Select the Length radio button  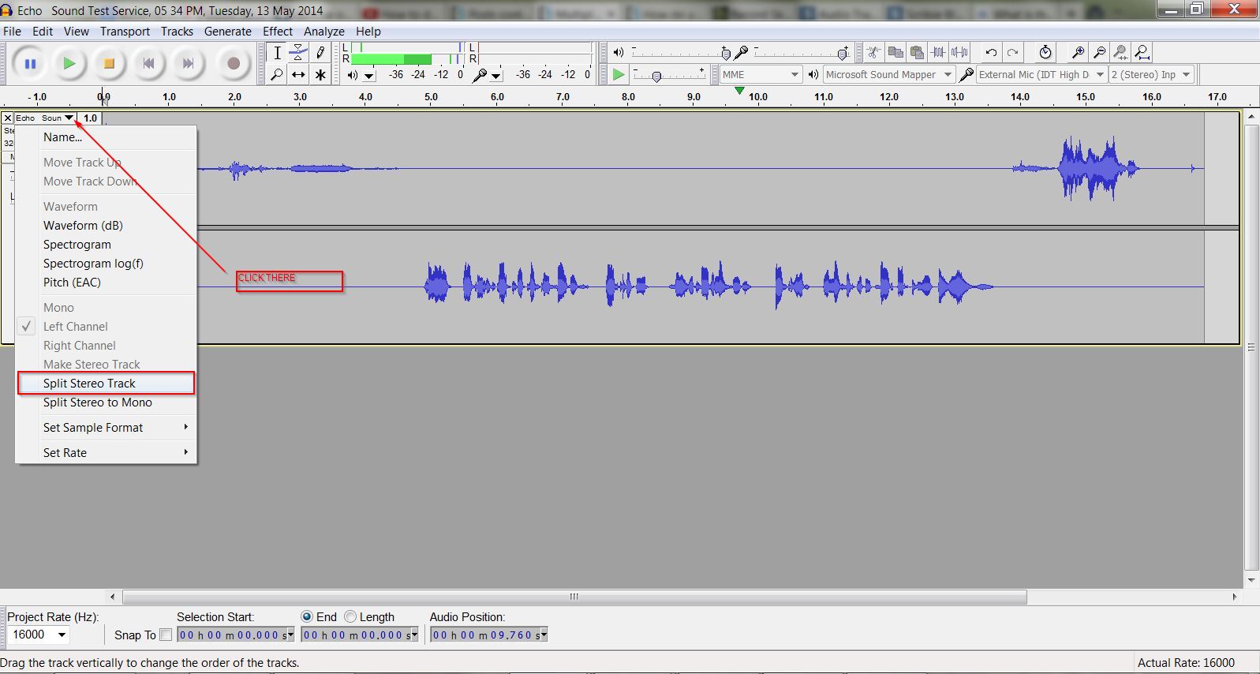350,616
